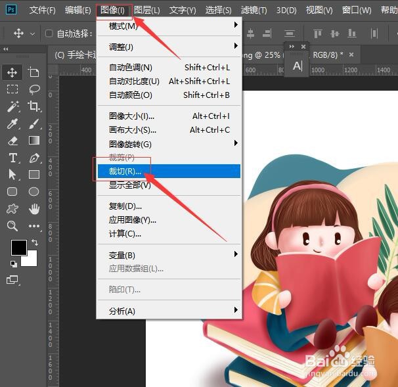Choose 自动色调(N) from the menu

tap(169, 68)
